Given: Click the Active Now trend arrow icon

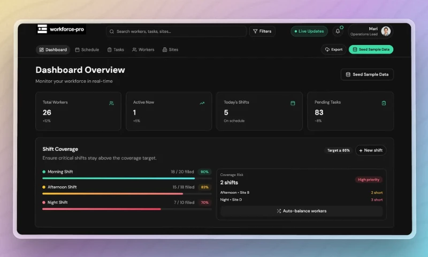Looking at the screenshot, I should click(x=202, y=103).
